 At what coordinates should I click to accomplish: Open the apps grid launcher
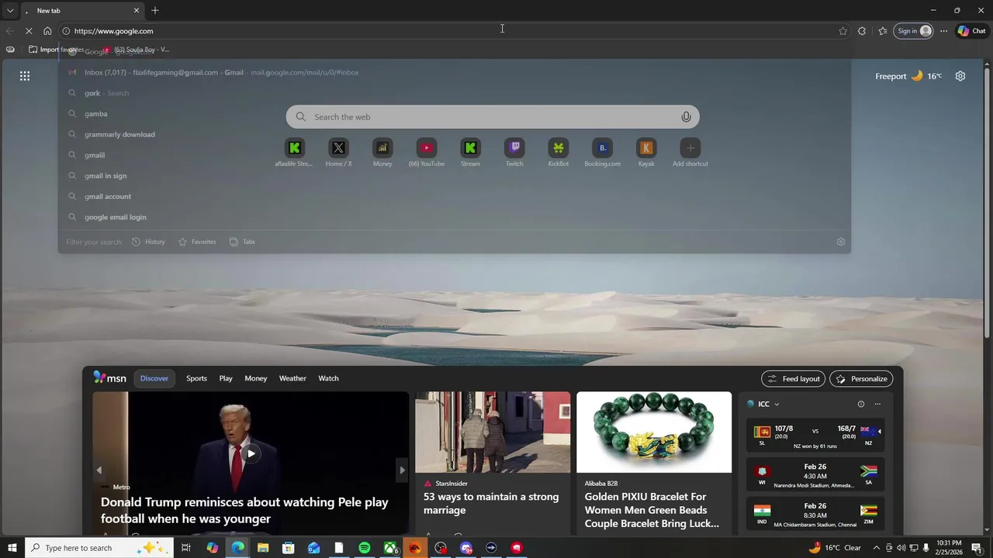(x=25, y=76)
